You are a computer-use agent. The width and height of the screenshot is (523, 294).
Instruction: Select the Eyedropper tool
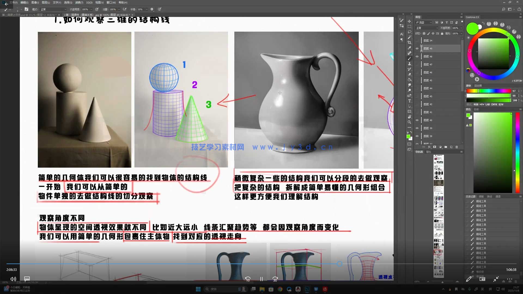pyautogui.click(x=409, y=48)
